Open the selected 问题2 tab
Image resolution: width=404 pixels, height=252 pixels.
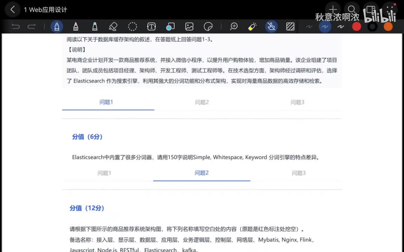[x=202, y=173]
